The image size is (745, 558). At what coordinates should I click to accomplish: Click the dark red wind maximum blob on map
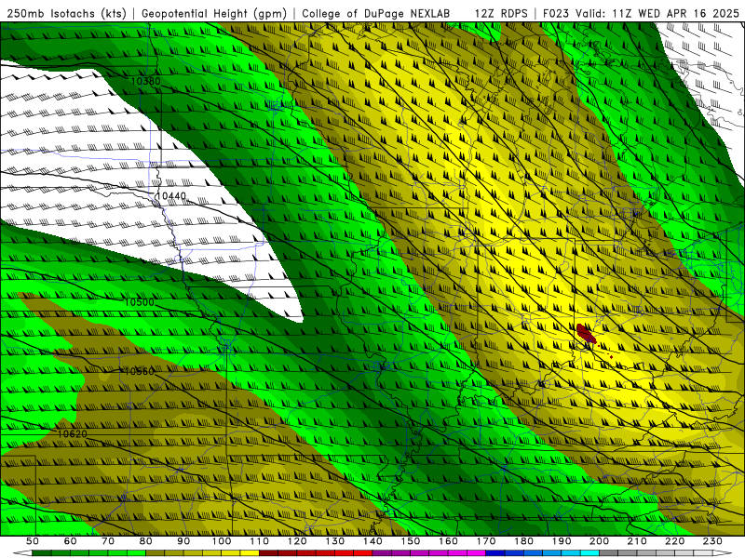[586, 334]
